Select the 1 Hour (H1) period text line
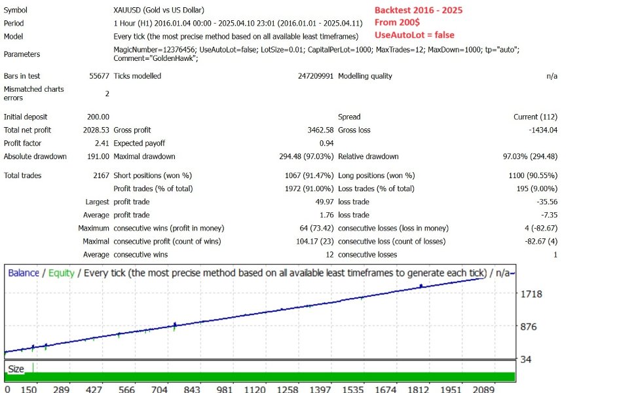Image resolution: width=619 pixels, height=393 pixels. tap(238, 24)
